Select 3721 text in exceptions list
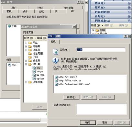This screenshot has width=132, height=127. [x=14, y=65]
